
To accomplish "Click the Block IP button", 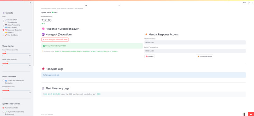I will [x=149, y=56].
